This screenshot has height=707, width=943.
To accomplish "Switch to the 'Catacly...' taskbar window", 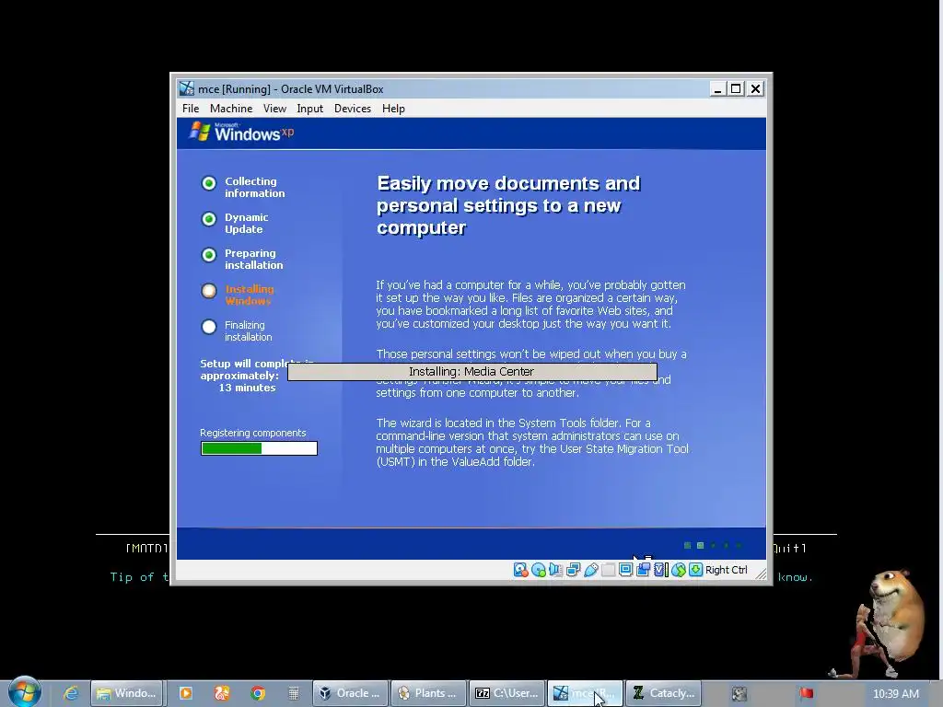I will click(663, 693).
